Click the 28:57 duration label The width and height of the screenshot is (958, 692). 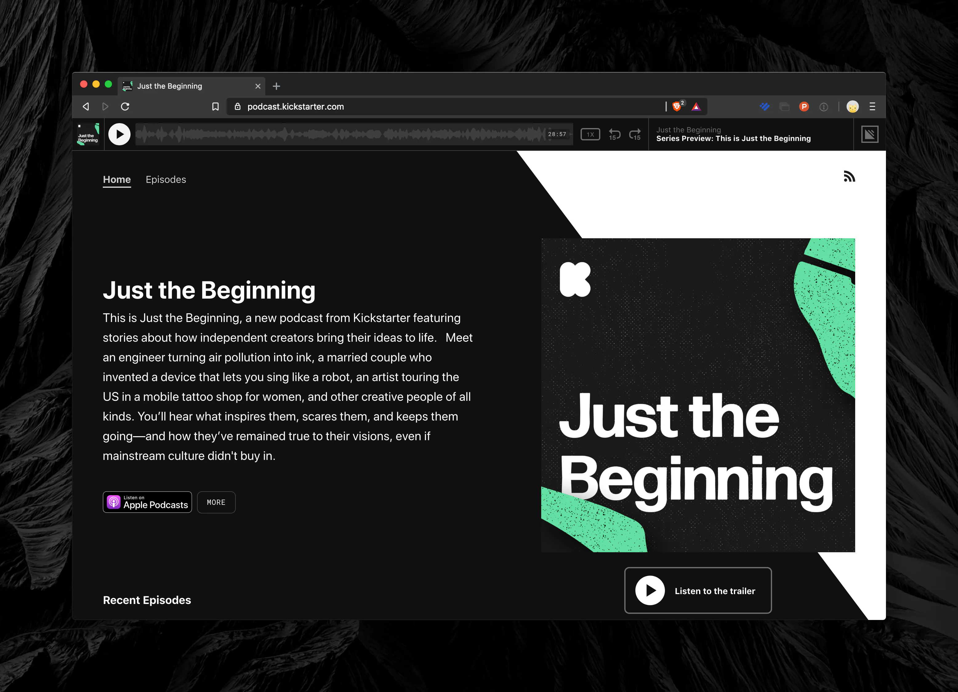coord(557,134)
